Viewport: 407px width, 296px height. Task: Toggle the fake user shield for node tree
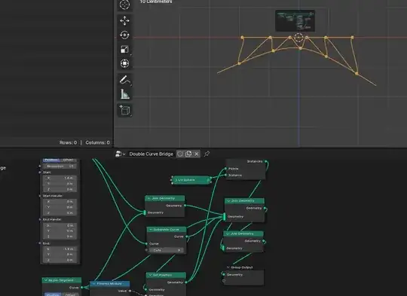(180, 154)
